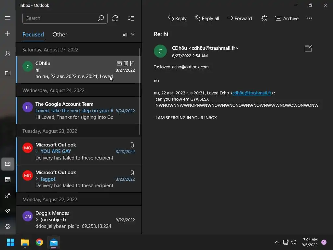Open the All filter dropdown
333x250 pixels.
(x=128, y=35)
